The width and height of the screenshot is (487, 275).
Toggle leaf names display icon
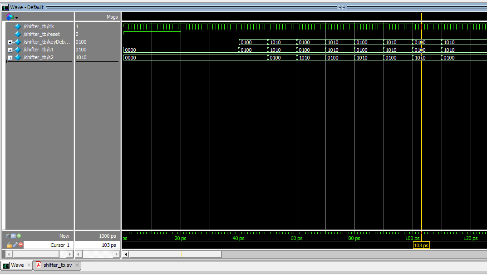coord(8,236)
